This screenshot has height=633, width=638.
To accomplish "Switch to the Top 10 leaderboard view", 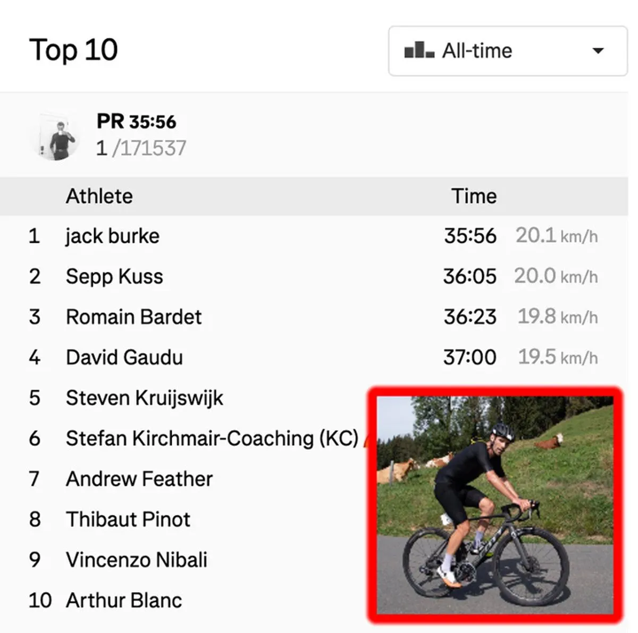I will (73, 49).
